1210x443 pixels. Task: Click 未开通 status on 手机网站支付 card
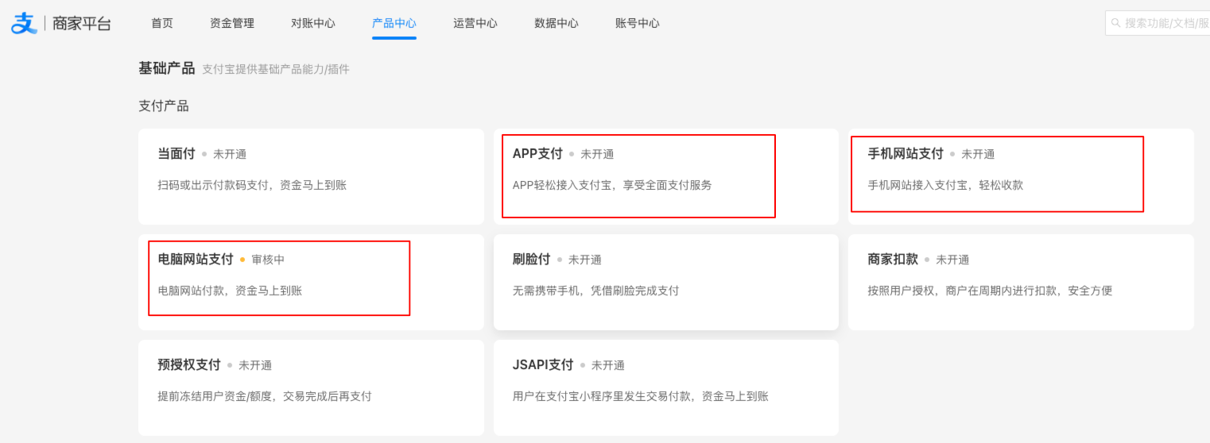978,154
